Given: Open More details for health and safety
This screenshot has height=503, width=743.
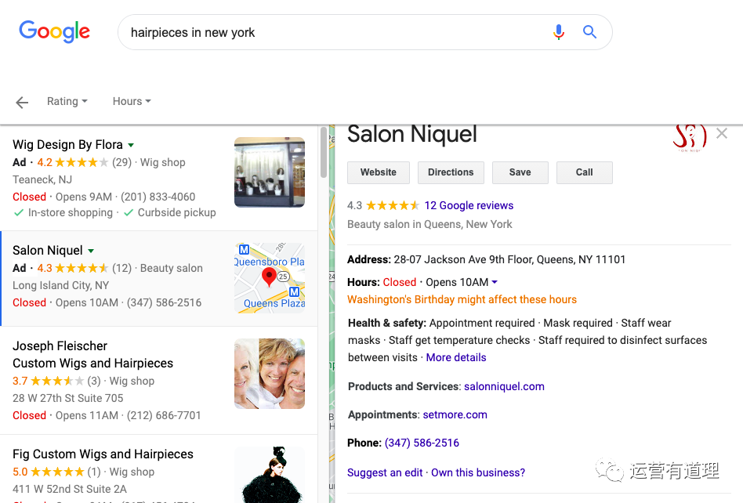Looking at the screenshot, I should click(456, 357).
